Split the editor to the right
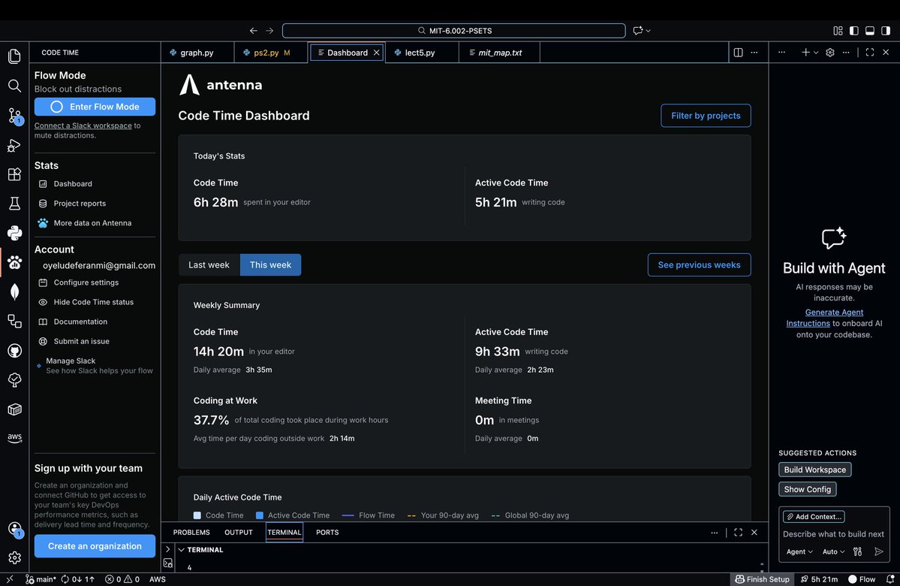 [x=738, y=53]
